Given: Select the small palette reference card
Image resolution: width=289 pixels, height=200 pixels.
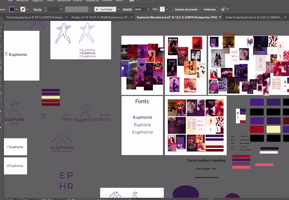Looking at the screenshot, I should coord(241,116).
